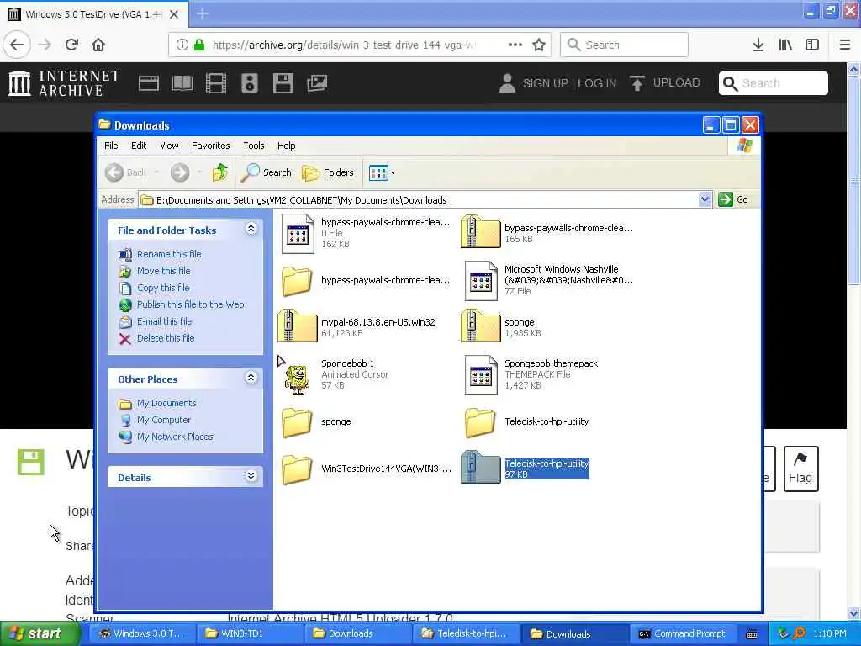Reload the page in Firefox

tap(71, 45)
